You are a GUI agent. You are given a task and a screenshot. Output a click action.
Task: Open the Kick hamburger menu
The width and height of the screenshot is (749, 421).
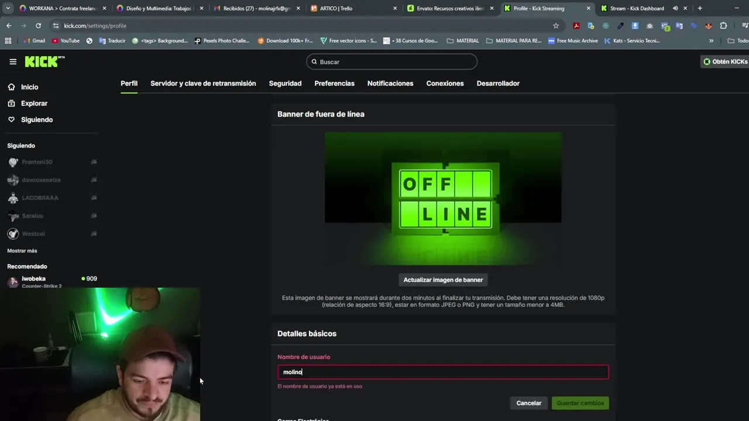(13, 61)
